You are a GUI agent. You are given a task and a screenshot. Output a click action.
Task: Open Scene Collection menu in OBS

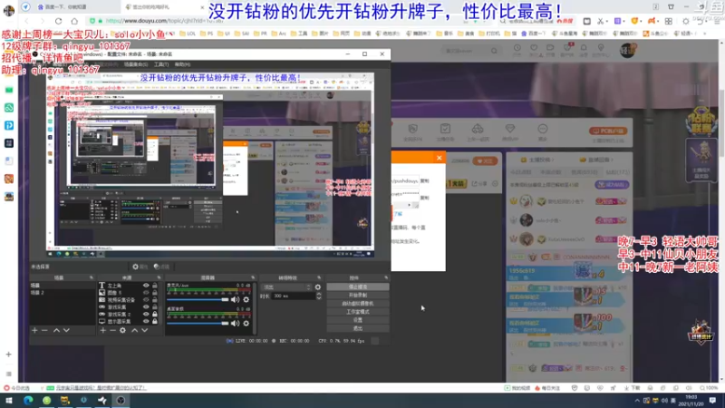point(135,64)
